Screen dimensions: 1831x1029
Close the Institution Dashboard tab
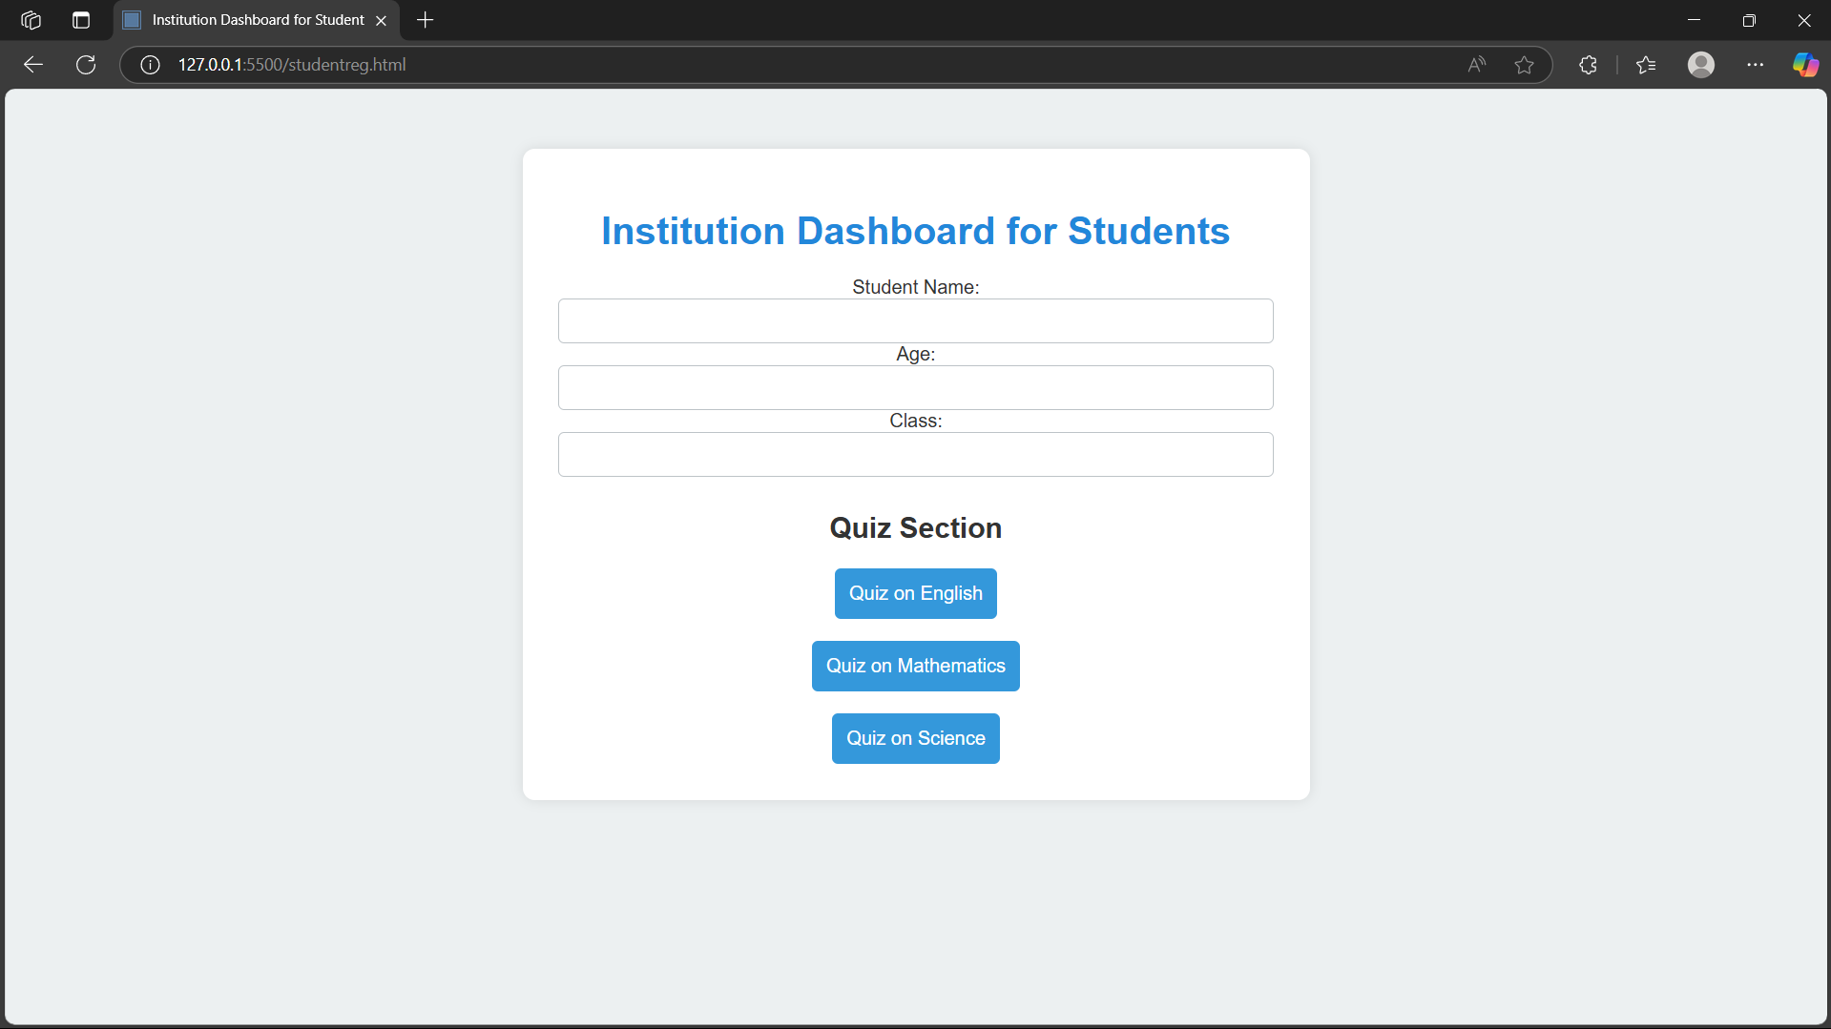(381, 20)
